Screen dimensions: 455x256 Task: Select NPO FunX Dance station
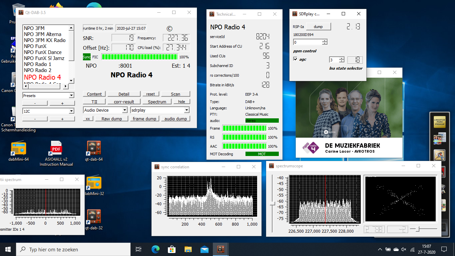coord(43,52)
